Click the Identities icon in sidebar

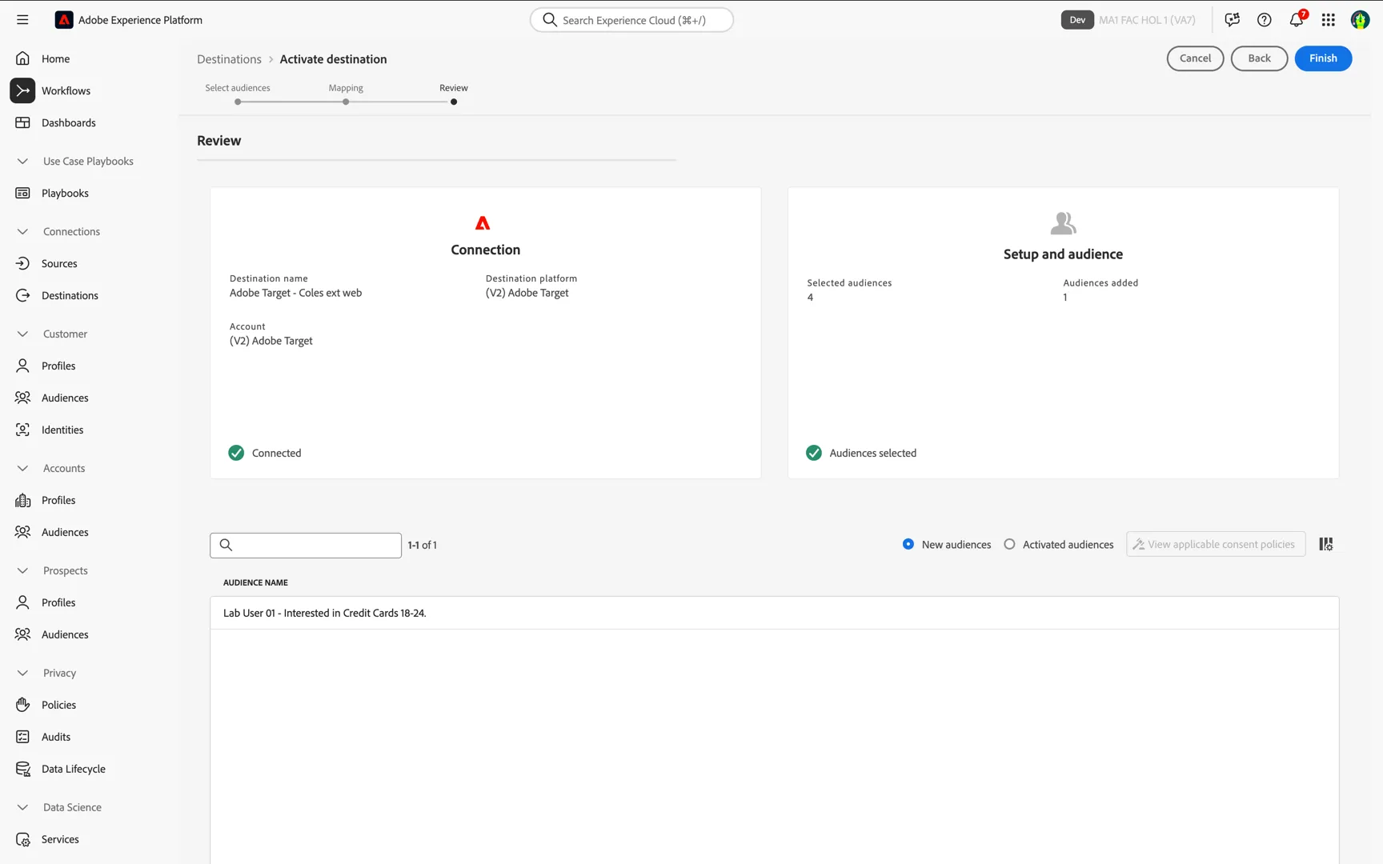tap(23, 430)
